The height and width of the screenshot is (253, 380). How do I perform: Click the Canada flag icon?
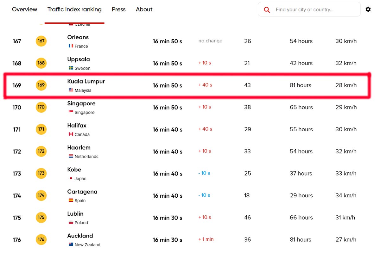[71, 134]
